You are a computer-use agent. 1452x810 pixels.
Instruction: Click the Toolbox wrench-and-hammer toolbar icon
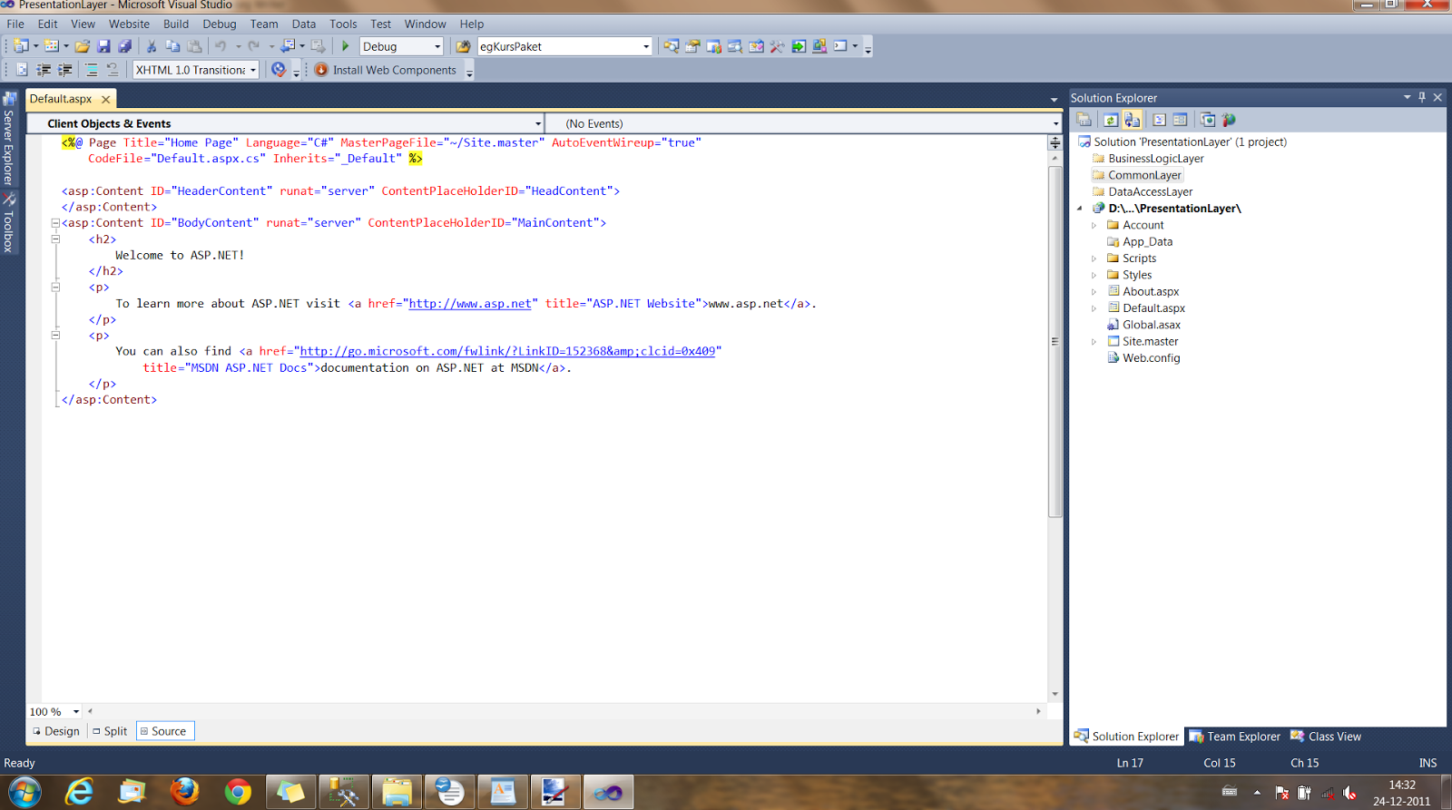pos(777,46)
